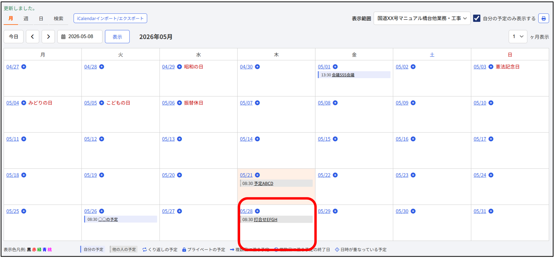Click the 憲法記念日 holiday label

[507, 67]
